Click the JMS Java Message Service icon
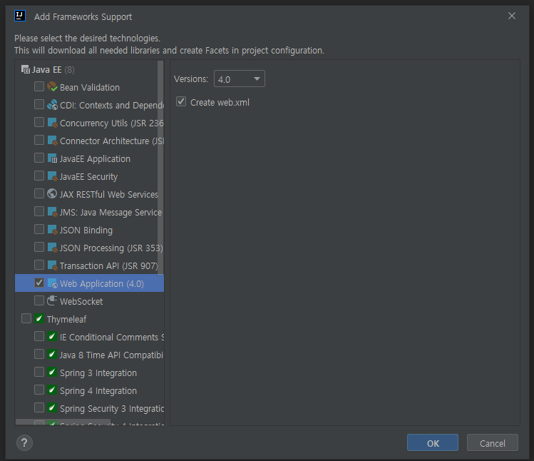Image resolution: width=534 pixels, height=461 pixels. point(52,212)
